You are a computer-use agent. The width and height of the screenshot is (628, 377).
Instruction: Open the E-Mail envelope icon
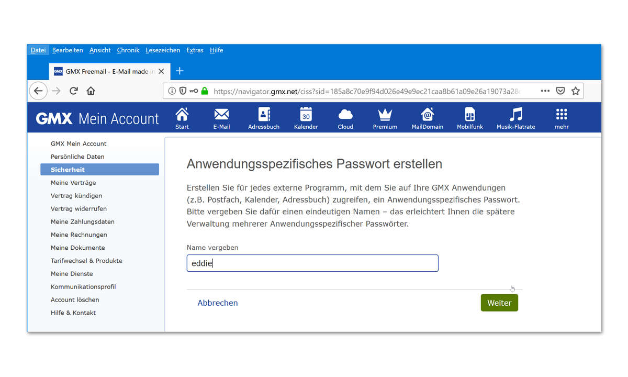pos(221,114)
